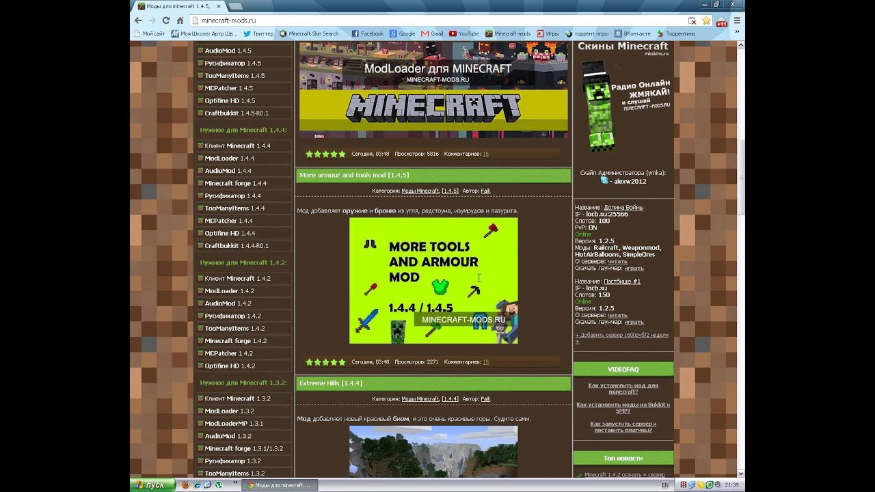Open the 'торрент игры' bookmark
The image size is (875, 492).
(587, 33)
